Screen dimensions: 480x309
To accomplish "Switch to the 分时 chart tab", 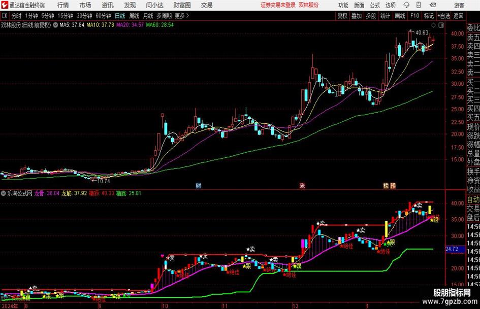I will (x=17, y=16).
